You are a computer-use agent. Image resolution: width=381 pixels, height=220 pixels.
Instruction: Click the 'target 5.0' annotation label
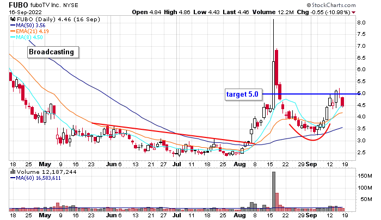(243, 94)
